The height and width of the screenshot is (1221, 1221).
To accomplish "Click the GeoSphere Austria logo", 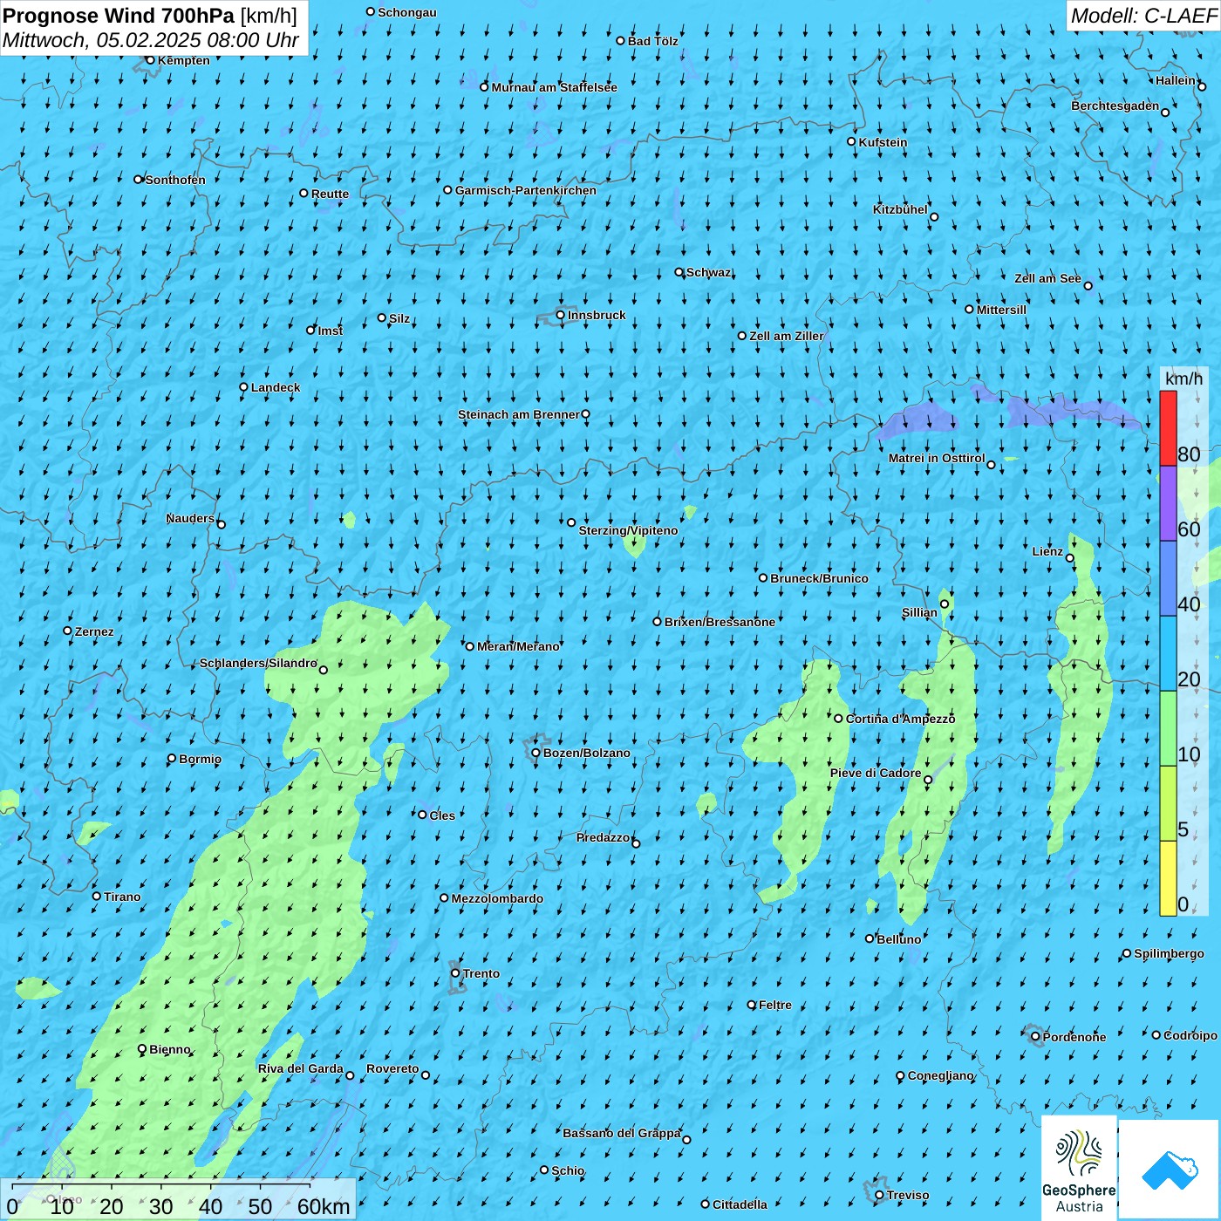I will click(1079, 1170).
